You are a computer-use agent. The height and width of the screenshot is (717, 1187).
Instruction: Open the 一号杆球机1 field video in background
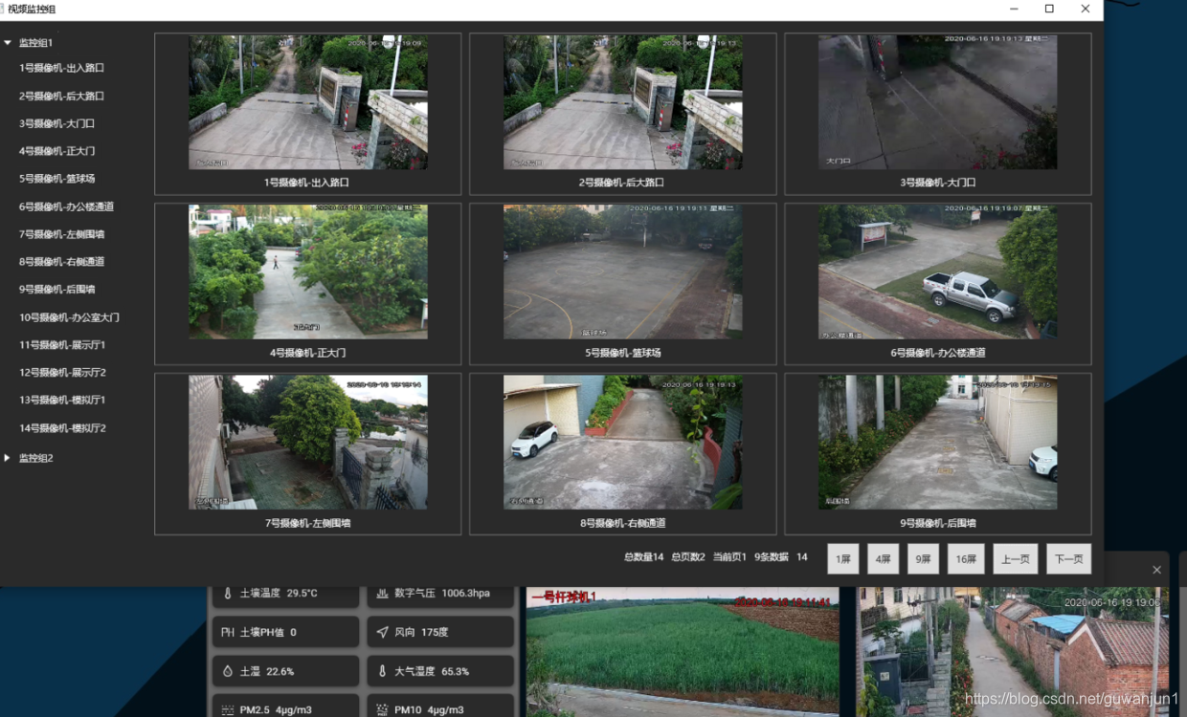point(683,652)
